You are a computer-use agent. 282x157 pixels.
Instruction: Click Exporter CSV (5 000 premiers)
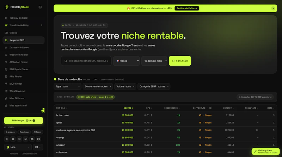pos(255,97)
